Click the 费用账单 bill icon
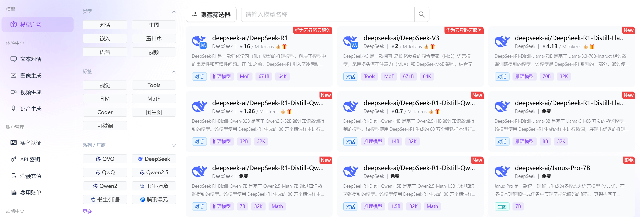640x217 pixels. click(14, 192)
